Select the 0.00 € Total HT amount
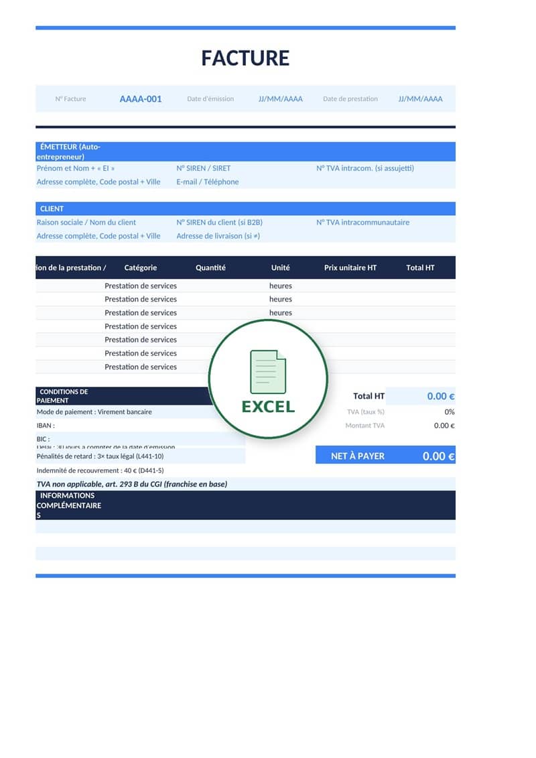The width and height of the screenshot is (536, 758). [441, 396]
